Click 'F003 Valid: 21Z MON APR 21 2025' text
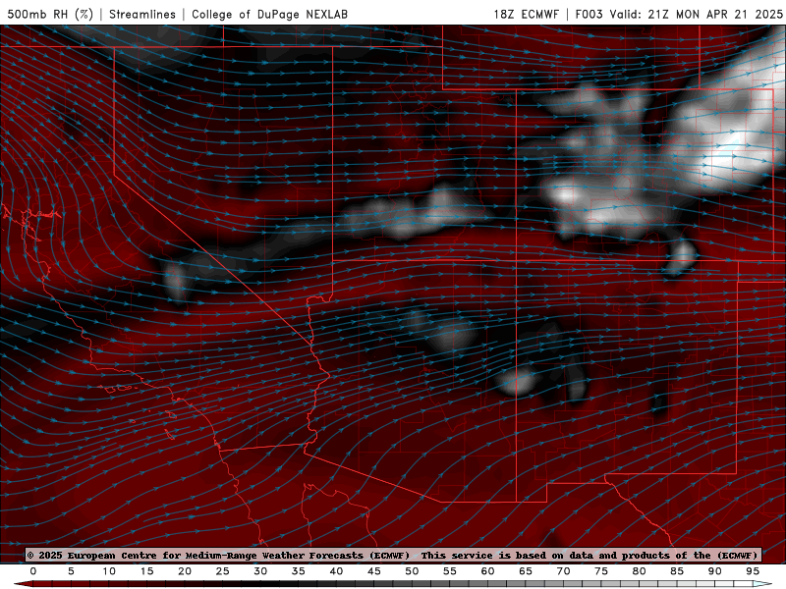Viewport: 786px width, 589px height. click(679, 14)
